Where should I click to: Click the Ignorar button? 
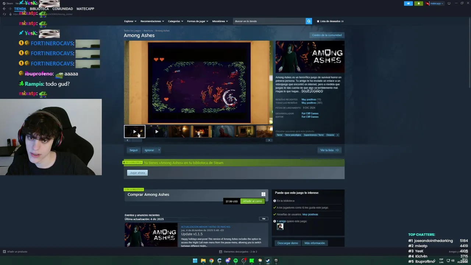149,150
